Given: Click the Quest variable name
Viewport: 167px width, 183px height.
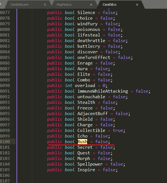Looking at the screenshot, I should (84, 153).
